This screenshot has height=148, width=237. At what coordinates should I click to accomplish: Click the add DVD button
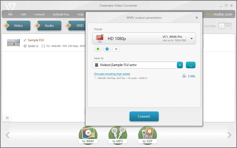[76, 26]
